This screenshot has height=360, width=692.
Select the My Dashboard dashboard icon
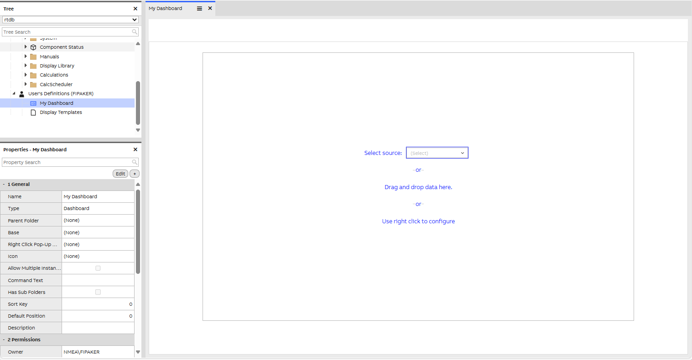tap(33, 103)
